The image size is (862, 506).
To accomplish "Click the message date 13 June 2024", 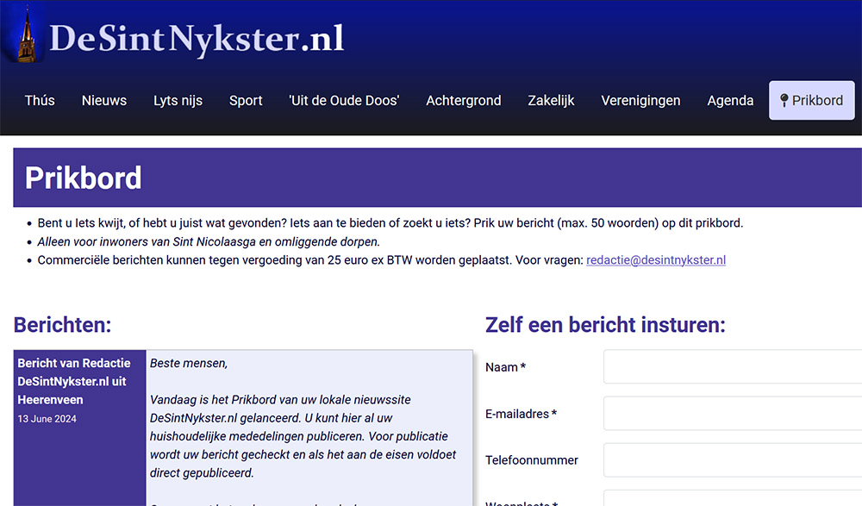I will tap(47, 419).
